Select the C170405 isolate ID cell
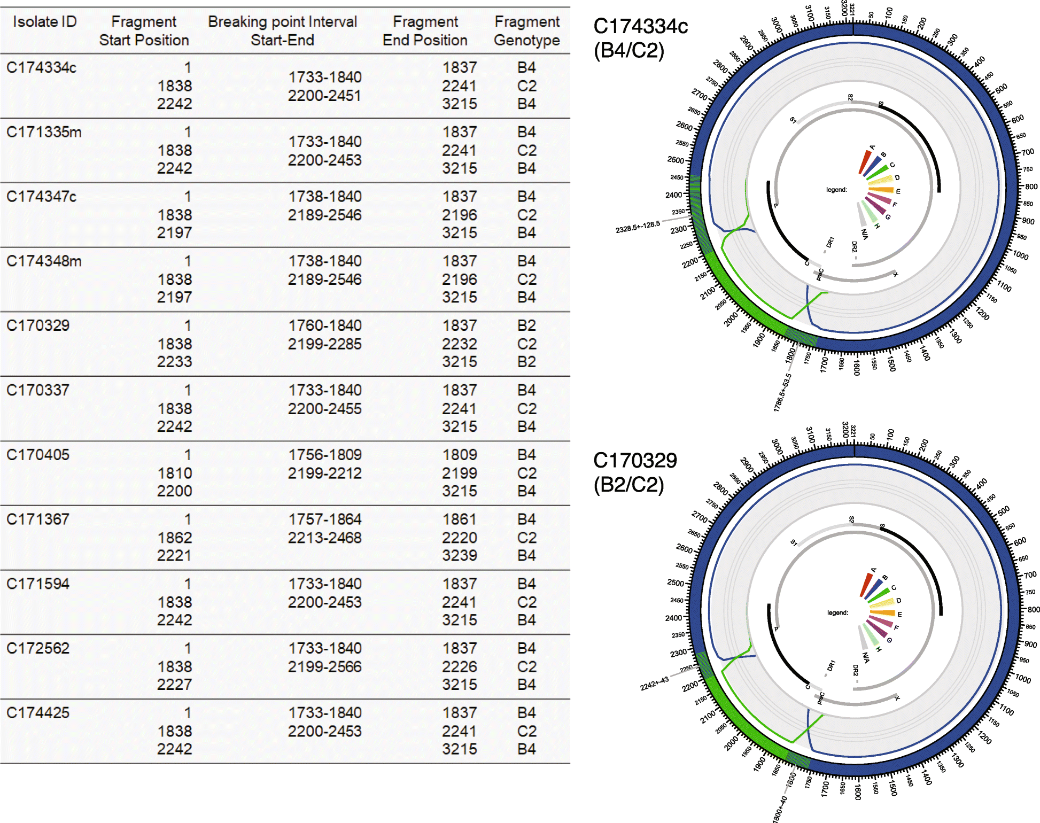 pos(38,455)
